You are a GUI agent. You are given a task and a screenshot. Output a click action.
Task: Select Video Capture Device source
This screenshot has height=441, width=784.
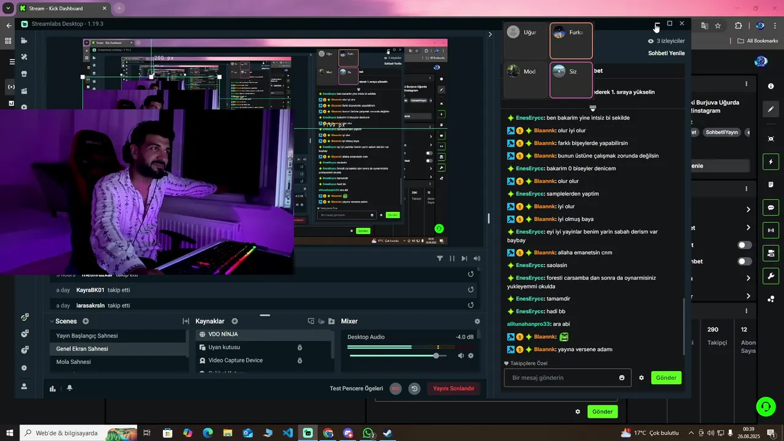pyautogui.click(x=263, y=360)
